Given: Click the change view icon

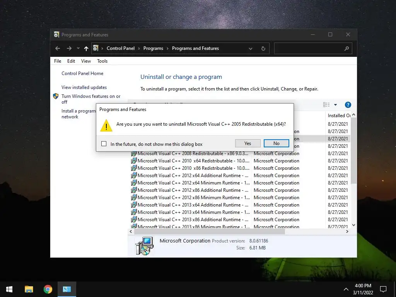Looking at the screenshot, I should click(326, 104).
